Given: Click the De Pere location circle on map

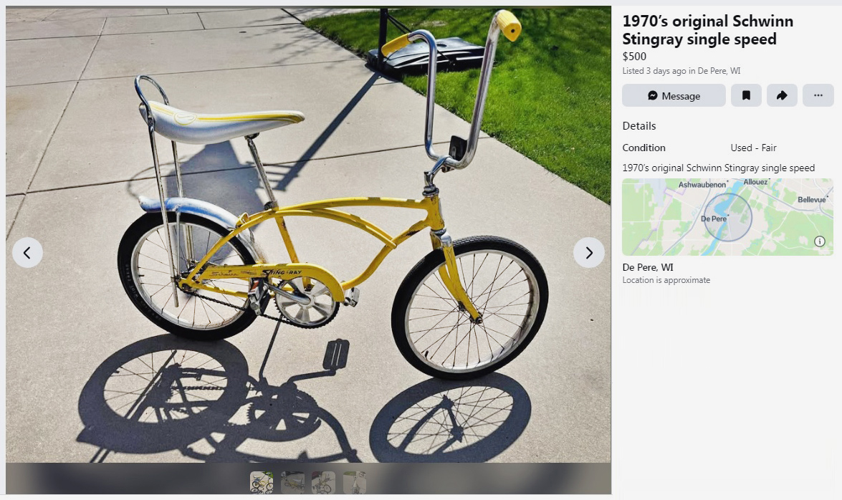Looking at the screenshot, I should pyautogui.click(x=727, y=217).
